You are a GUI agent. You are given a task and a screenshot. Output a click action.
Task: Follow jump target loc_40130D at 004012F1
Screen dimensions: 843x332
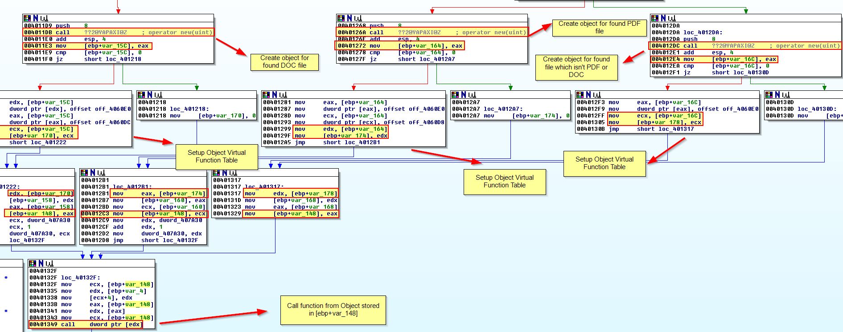pos(751,73)
